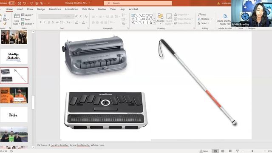Switch to the Draw tab
Image resolution: width=272 pixels, height=153 pixels.
pos(30,9)
